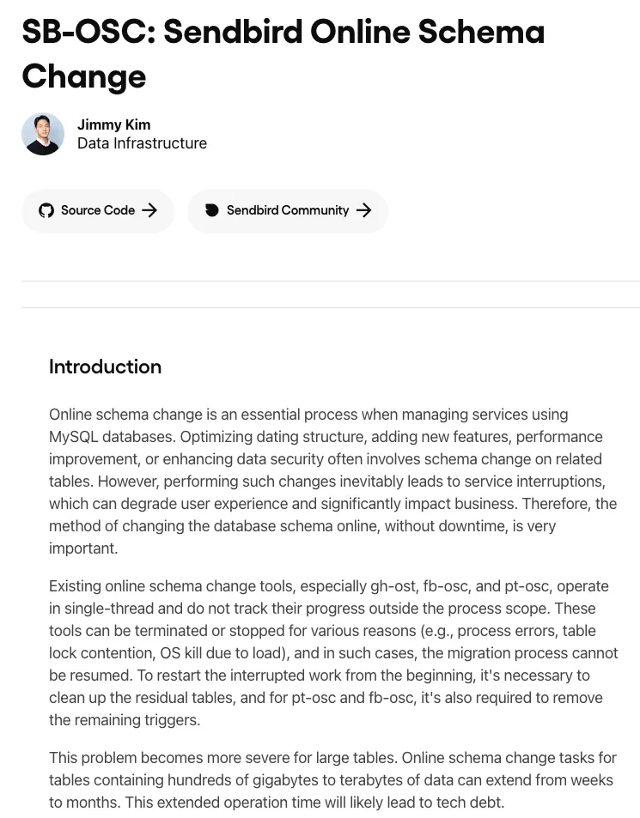
Task: Click the Data Infrastructure role label
Action: [142, 143]
